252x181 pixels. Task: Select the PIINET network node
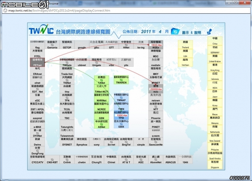(156, 124)
